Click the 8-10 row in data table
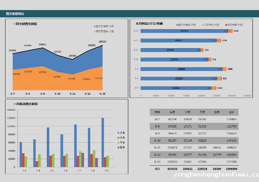The height and width of the screenshot is (182, 259). pyautogui.click(x=194, y=141)
